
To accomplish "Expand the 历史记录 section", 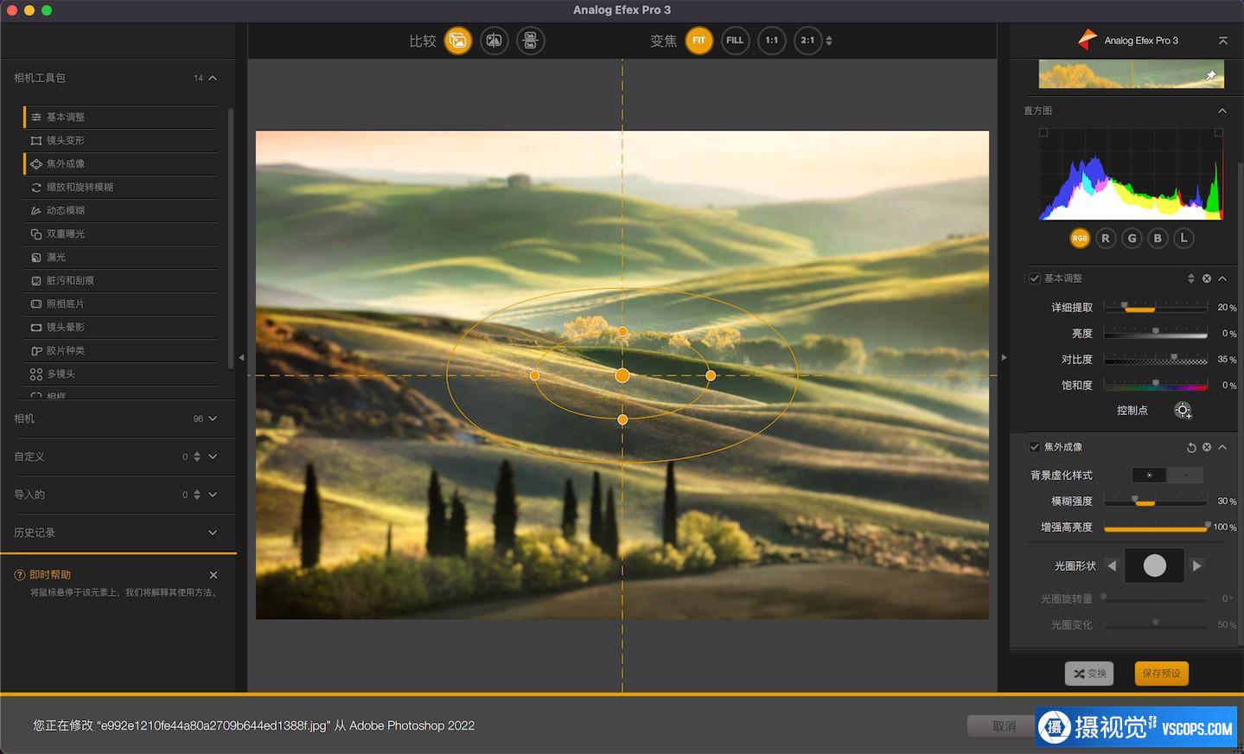I will point(213,533).
